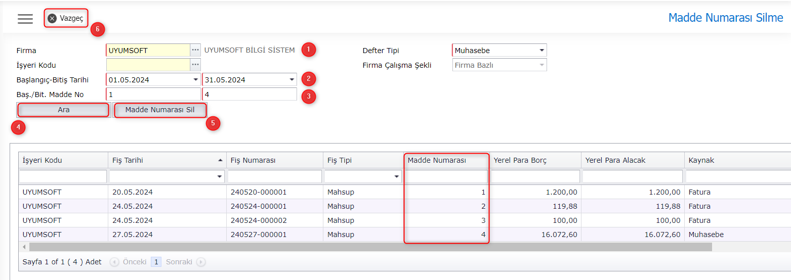Select fiş number 240520-000001
The width and height of the screenshot is (791, 280).
[x=259, y=192]
